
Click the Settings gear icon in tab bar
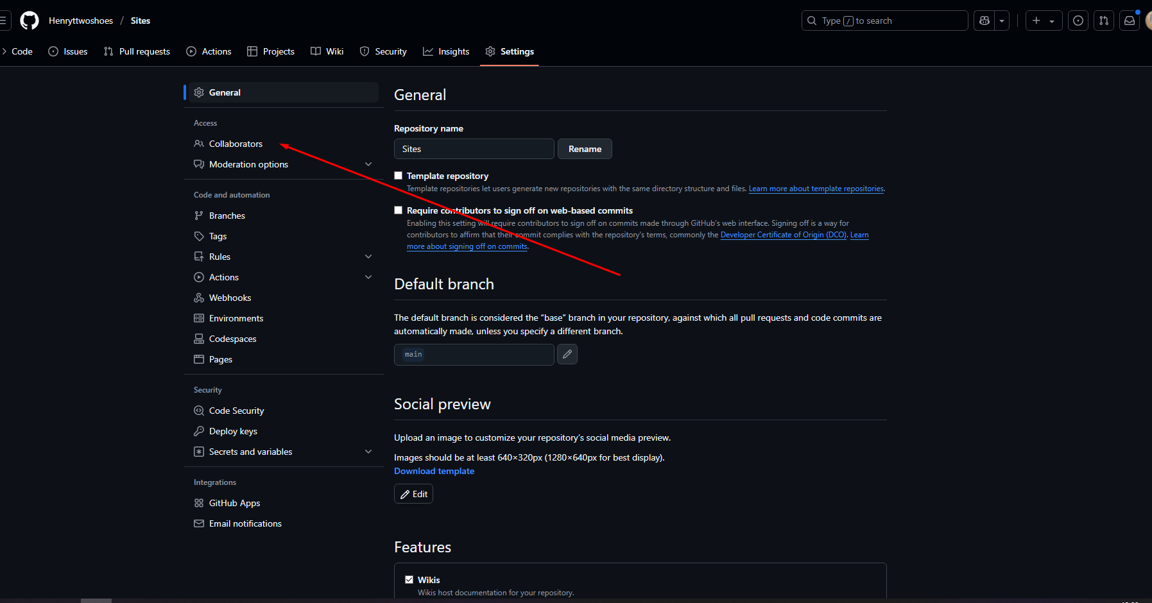tap(490, 51)
